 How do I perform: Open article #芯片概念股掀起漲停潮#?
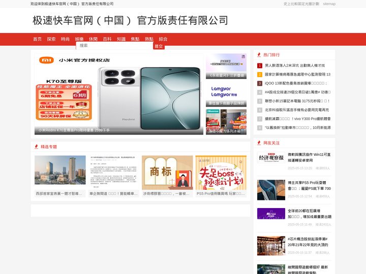point(308,242)
